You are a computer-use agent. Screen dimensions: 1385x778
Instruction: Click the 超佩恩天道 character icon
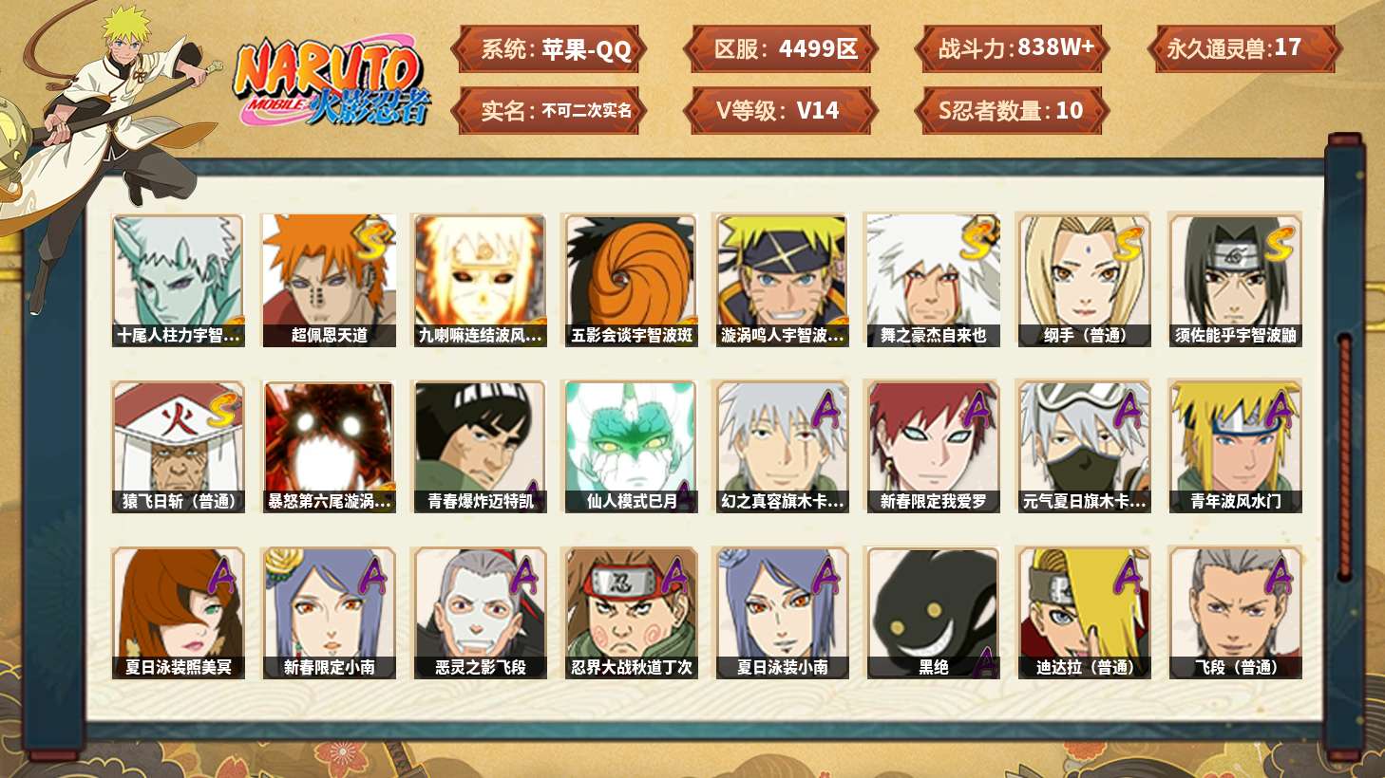tap(329, 280)
